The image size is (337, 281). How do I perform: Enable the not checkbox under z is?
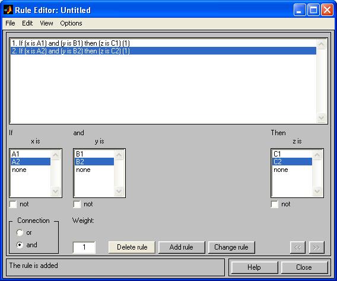[x=275, y=204]
